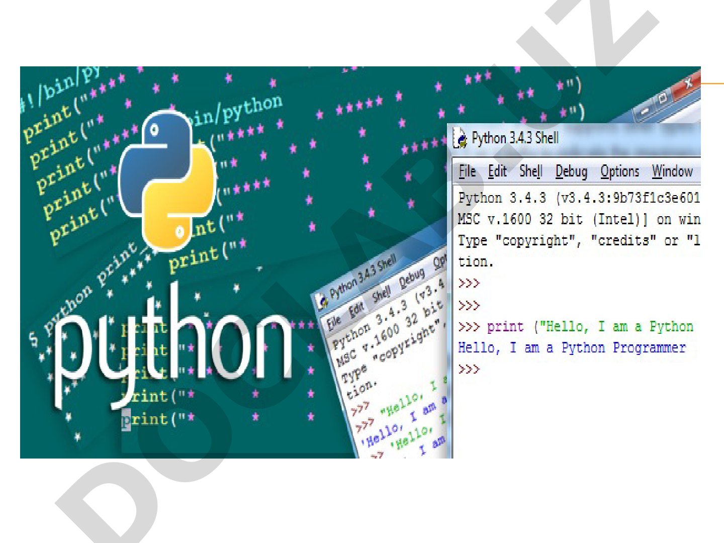Open the File menu in the large Python Shell window
The height and width of the screenshot is (543, 724).
point(467,171)
